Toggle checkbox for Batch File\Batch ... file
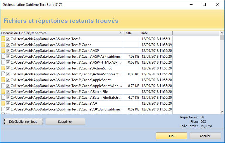The image size is (225, 143). click(8, 98)
